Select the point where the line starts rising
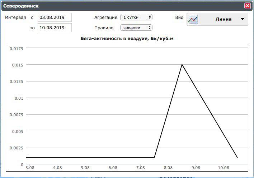The width and height of the screenshot is (254, 178). (154, 157)
